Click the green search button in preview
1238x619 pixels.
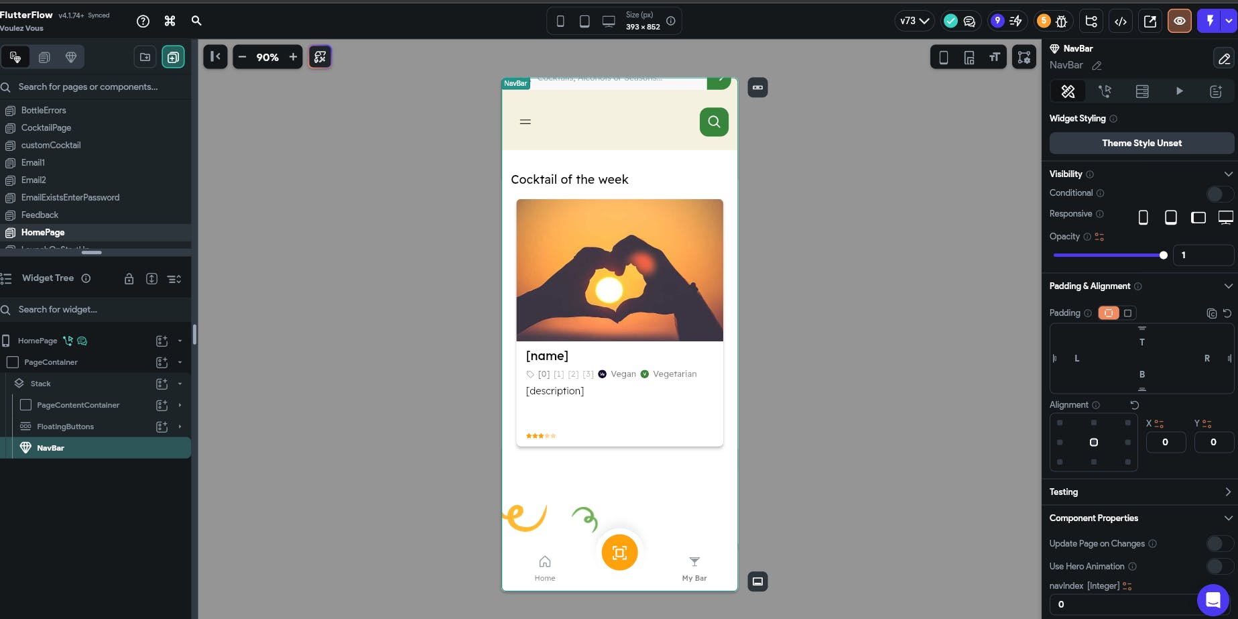(x=714, y=122)
